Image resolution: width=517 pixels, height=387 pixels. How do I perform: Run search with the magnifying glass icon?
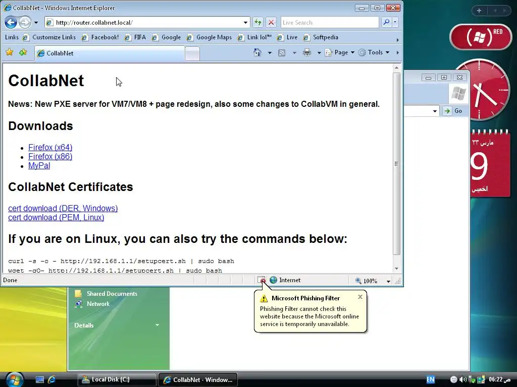click(x=386, y=22)
